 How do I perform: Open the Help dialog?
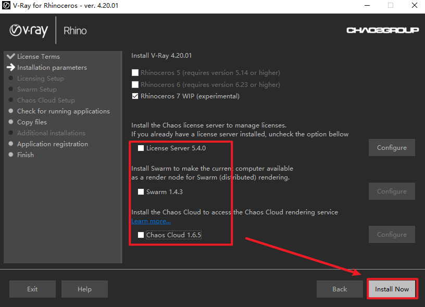click(x=84, y=289)
